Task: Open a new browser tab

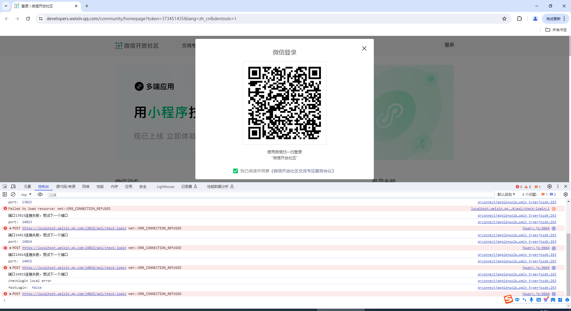Action: coord(87,6)
